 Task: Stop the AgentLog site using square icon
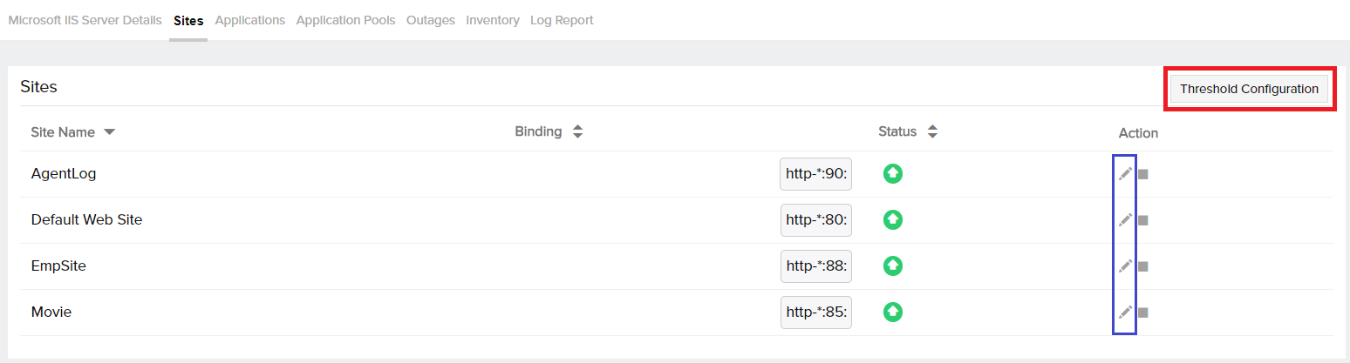[1143, 174]
